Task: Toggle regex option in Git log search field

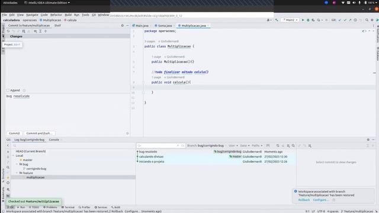Action: coord(178,146)
